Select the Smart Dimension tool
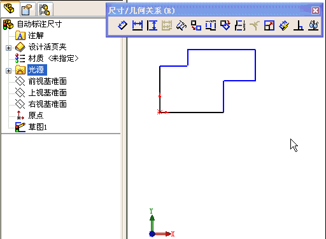 (x=122, y=25)
